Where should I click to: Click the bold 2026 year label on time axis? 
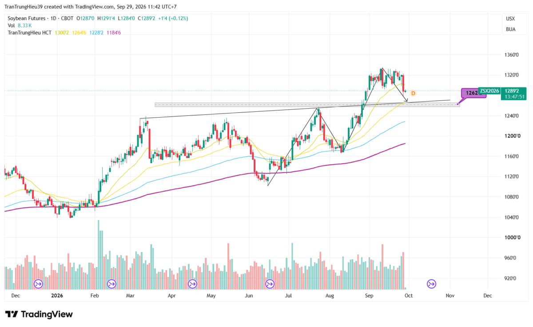[57, 295]
